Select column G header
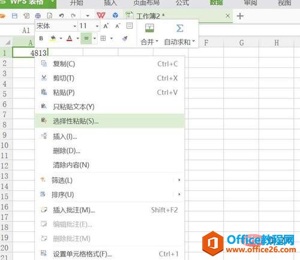300x260 pixels. (x=241, y=43)
